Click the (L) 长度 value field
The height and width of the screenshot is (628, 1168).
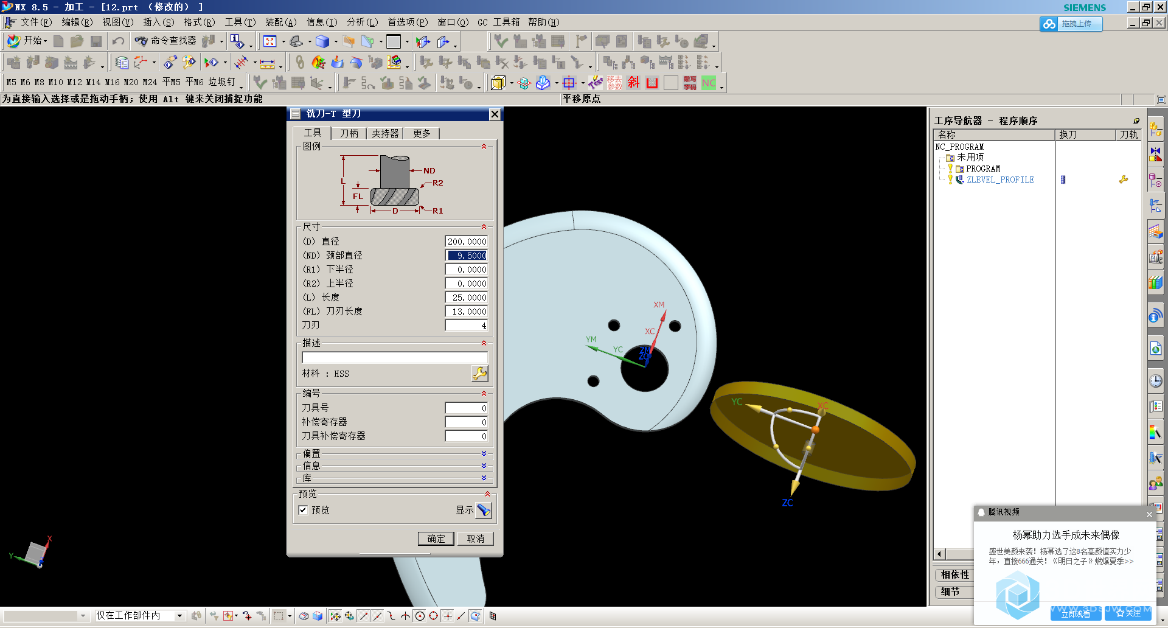(x=467, y=298)
